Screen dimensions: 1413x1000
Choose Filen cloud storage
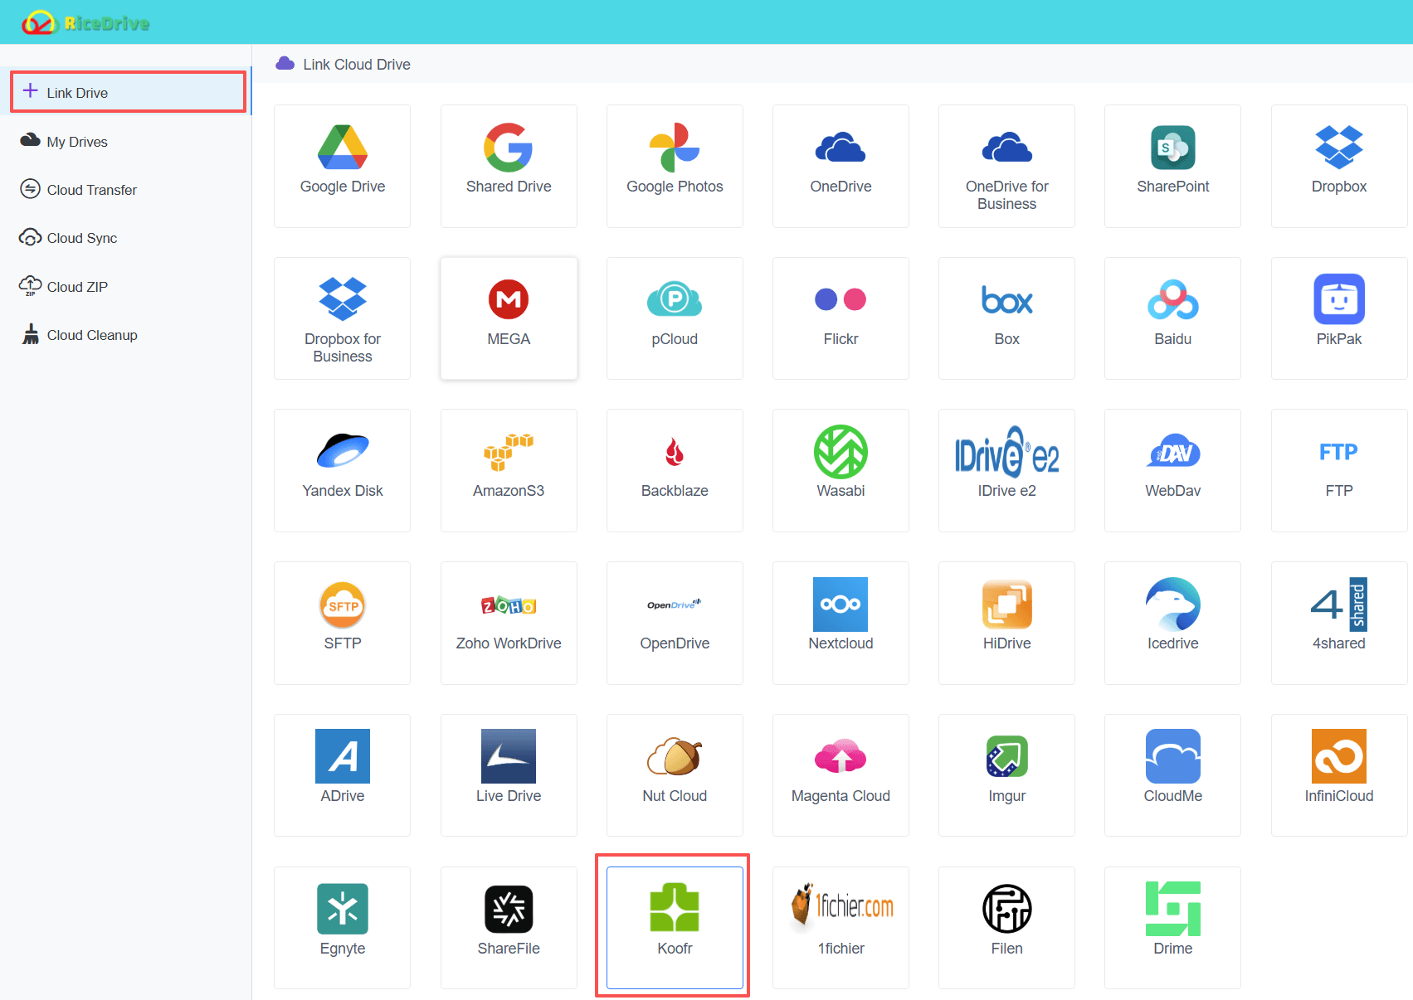pyautogui.click(x=1006, y=928)
